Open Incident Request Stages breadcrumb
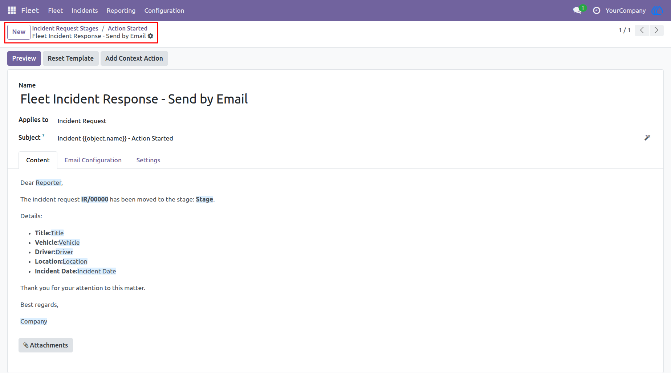 (65, 28)
